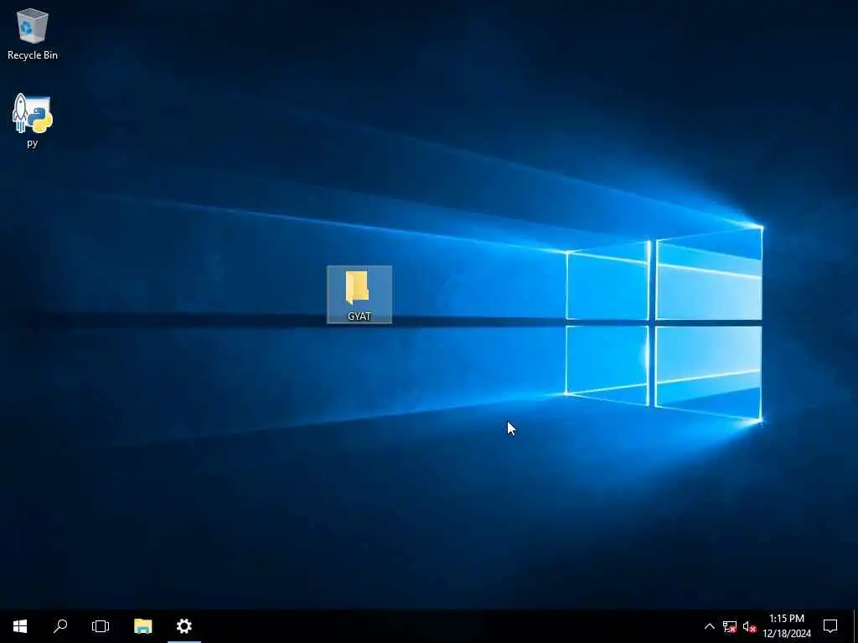Open the clock showing 1:15 PM
The image size is (858, 643).
click(x=786, y=626)
